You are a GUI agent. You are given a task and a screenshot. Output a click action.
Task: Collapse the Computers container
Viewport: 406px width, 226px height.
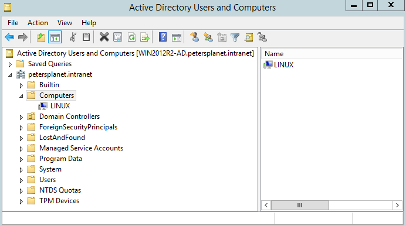[21, 96]
